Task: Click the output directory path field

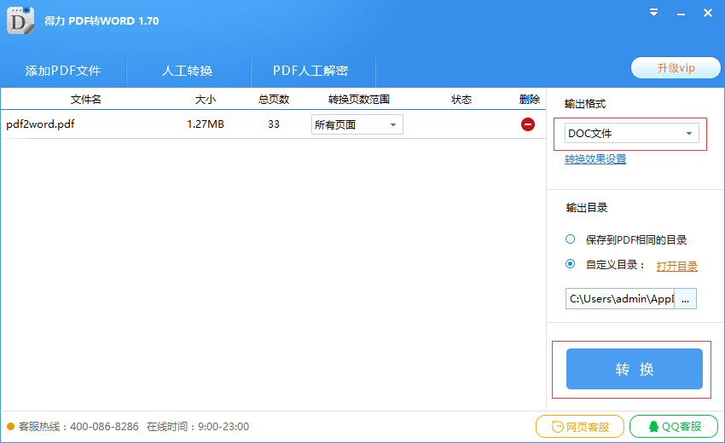Action: (620, 299)
